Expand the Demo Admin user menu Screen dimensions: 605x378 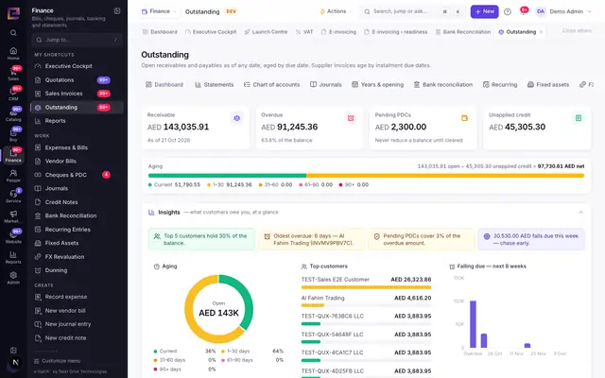click(x=563, y=11)
